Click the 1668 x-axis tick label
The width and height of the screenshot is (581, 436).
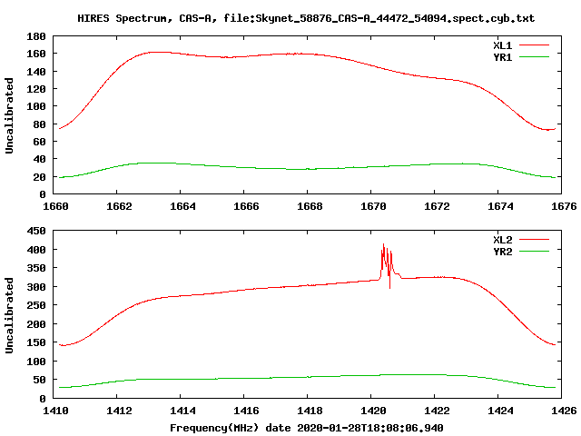(x=310, y=206)
